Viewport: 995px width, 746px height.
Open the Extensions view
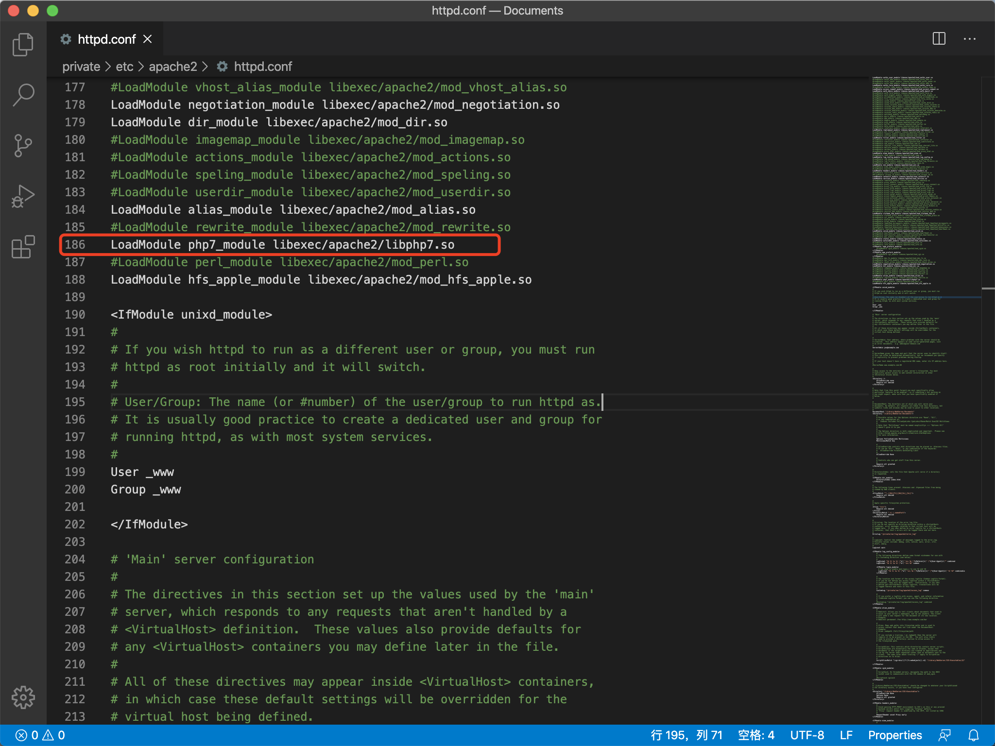point(23,247)
